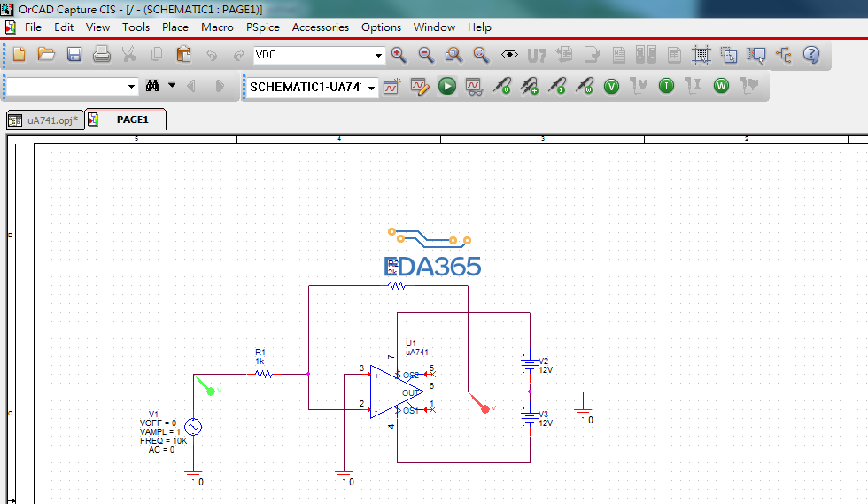Click the VOFF = 0 property text
This screenshot has height=504, width=868.
158,423
